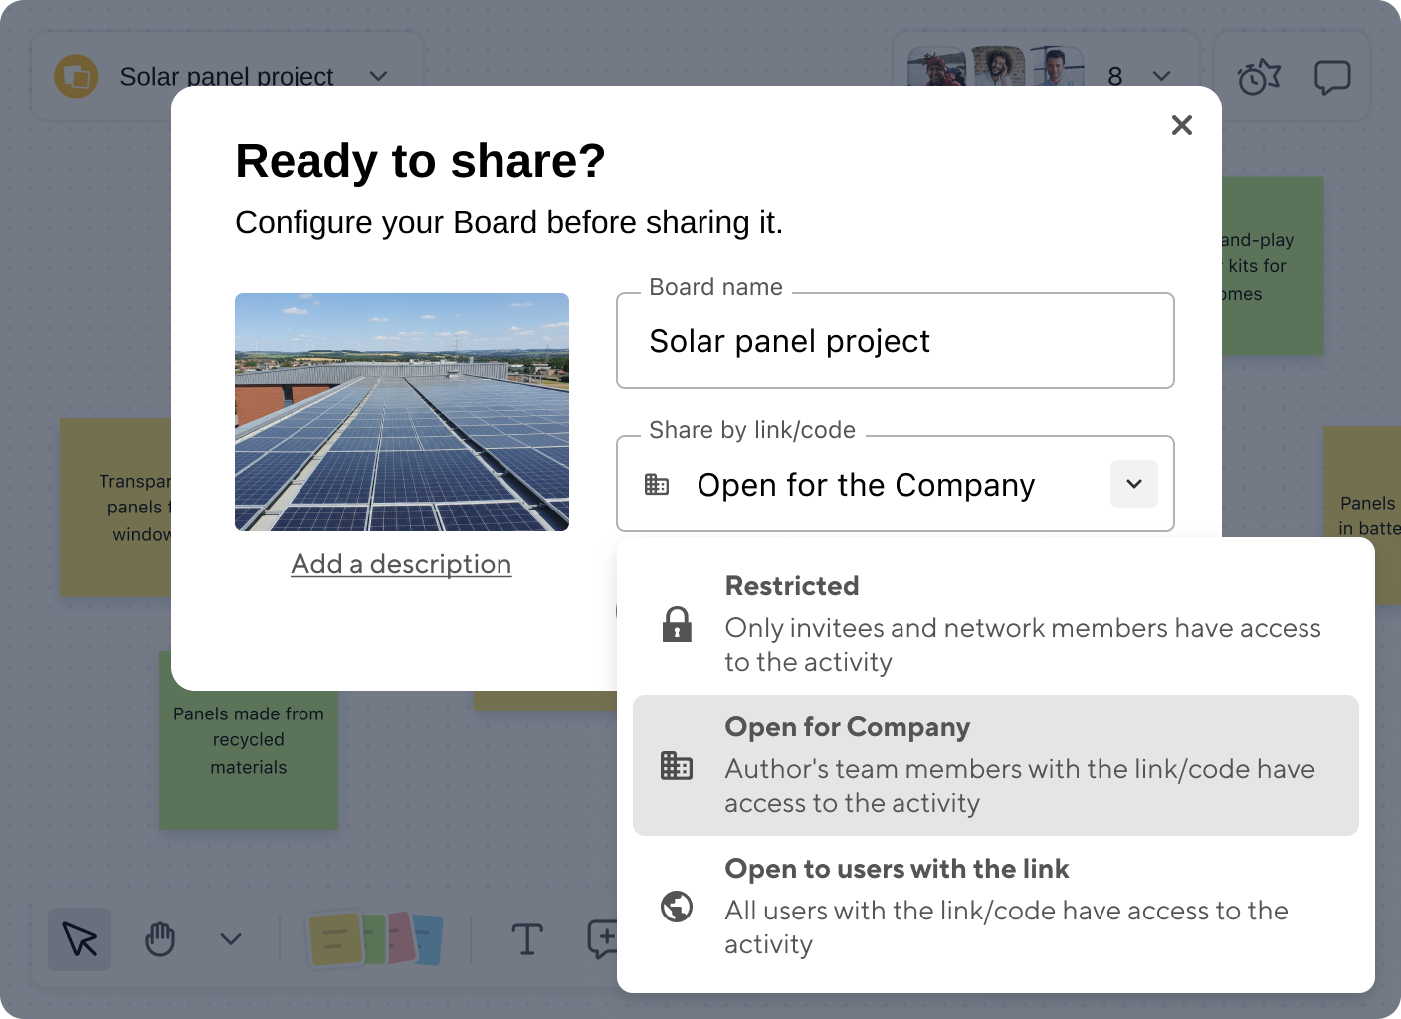
Task: Click the Add a description link
Action: (x=401, y=564)
